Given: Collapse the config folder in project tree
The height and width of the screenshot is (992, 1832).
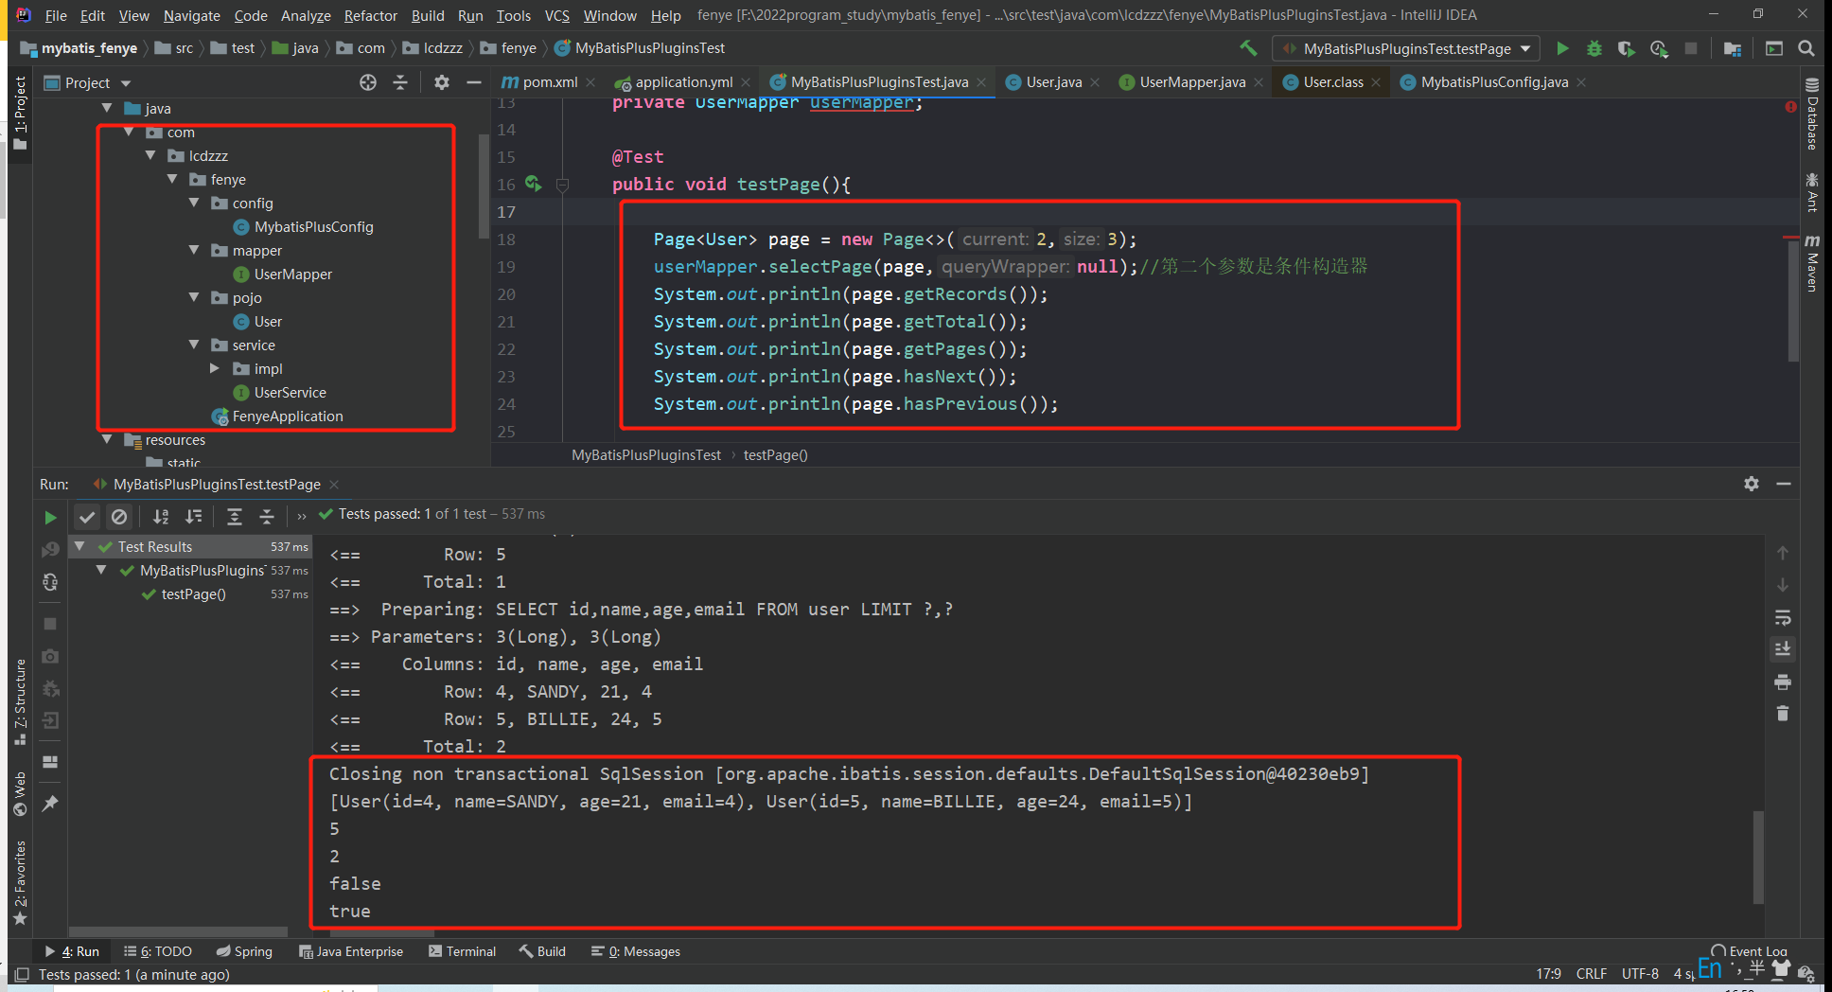Looking at the screenshot, I should [x=194, y=203].
